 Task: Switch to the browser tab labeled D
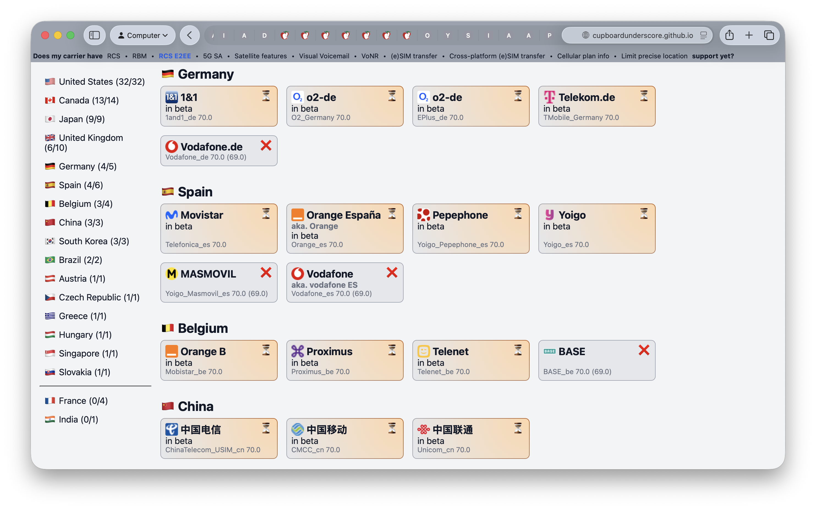click(x=264, y=35)
